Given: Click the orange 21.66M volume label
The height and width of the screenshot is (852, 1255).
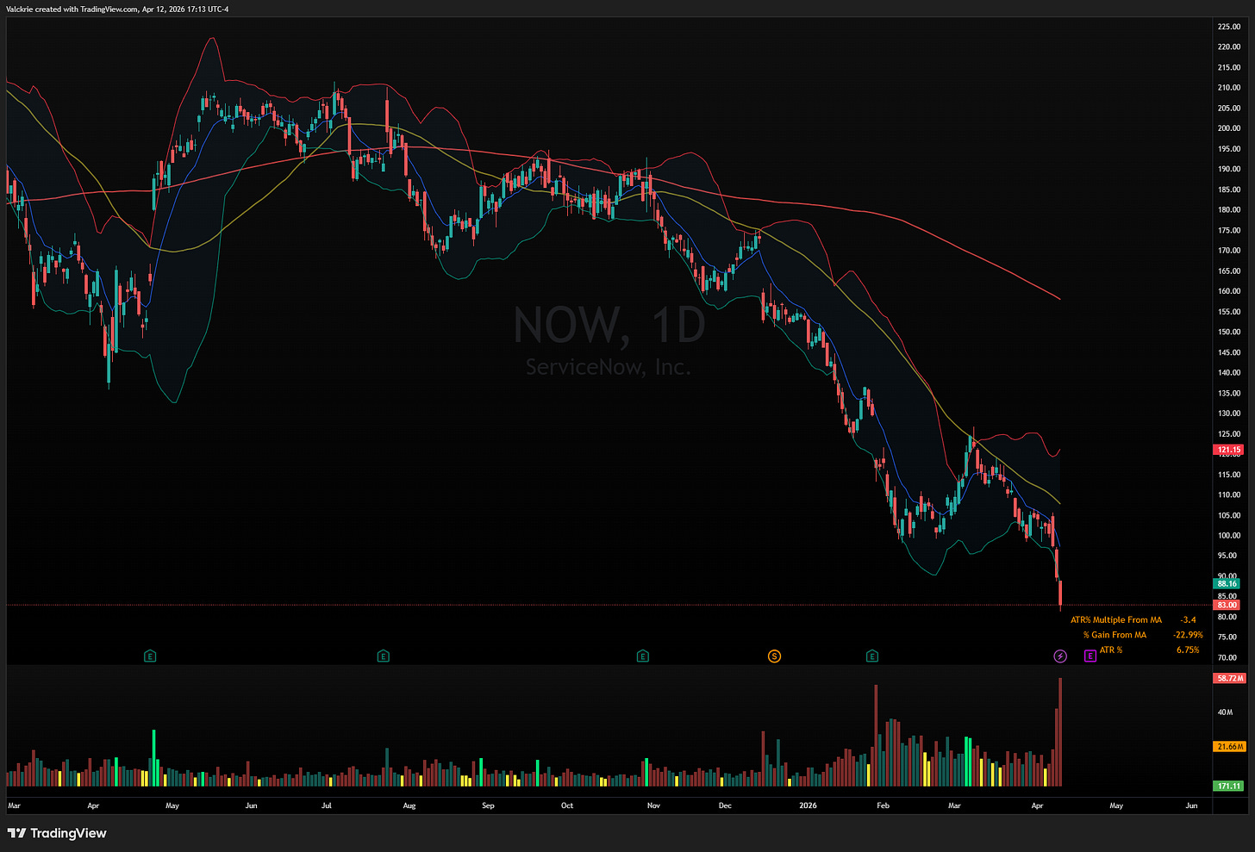Looking at the screenshot, I should click(x=1229, y=747).
